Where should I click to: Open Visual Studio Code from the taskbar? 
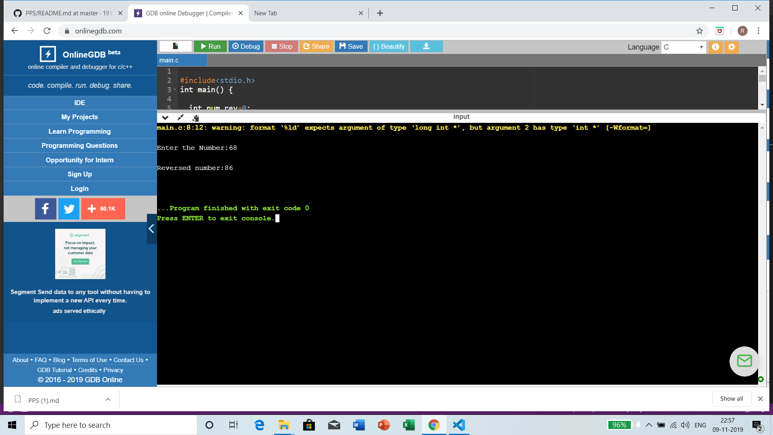click(x=459, y=425)
